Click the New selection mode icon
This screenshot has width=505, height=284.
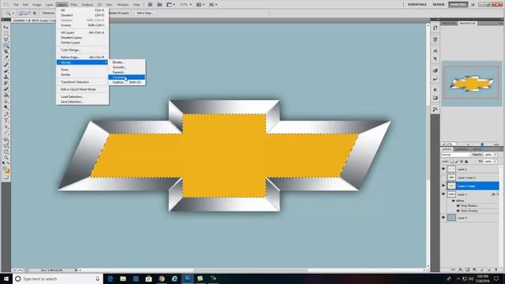(x=21, y=13)
